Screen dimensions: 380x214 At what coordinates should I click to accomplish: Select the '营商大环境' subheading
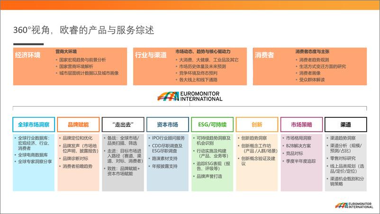click(x=66, y=52)
